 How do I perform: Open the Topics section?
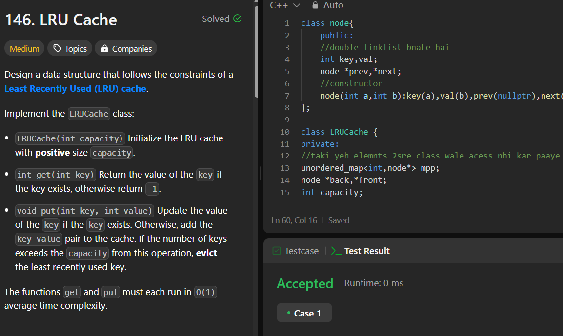[x=70, y=48]
